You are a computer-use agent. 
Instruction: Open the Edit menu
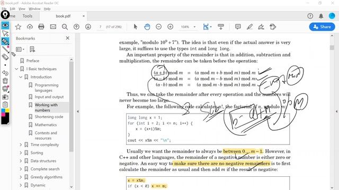(x=12, y=9)
